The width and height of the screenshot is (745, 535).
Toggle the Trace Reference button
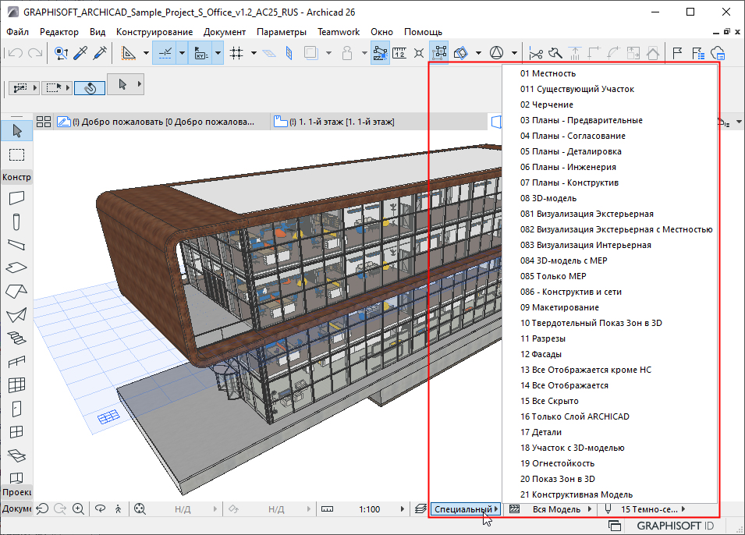pyautogui.click(x=310, y=53)
